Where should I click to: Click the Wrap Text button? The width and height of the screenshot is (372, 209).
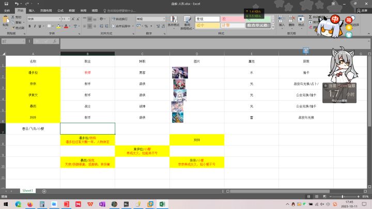[x=119, y=19]
